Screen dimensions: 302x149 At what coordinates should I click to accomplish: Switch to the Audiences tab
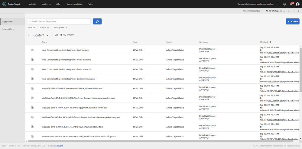(47, 4)
